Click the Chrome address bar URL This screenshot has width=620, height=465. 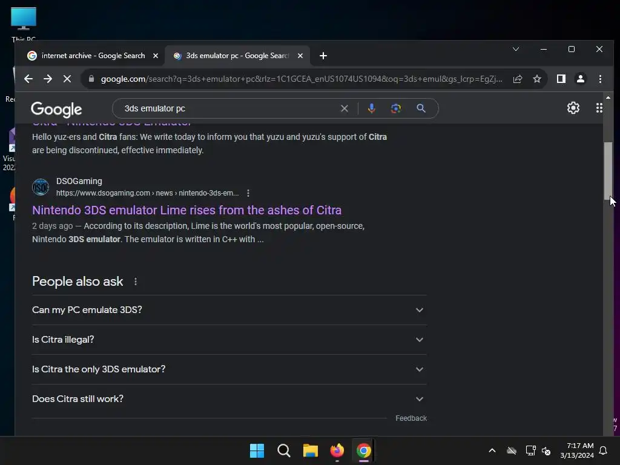(302, 79)
